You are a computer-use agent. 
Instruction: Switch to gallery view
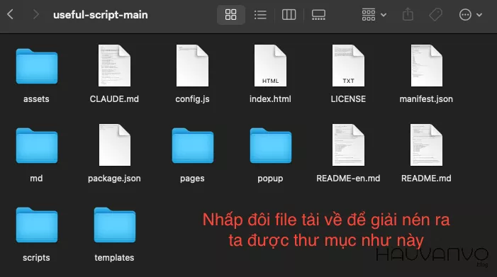[x=318, y=15]
